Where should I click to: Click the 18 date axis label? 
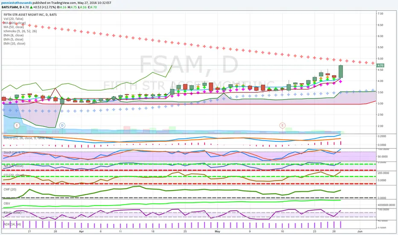tap(152, 232)
